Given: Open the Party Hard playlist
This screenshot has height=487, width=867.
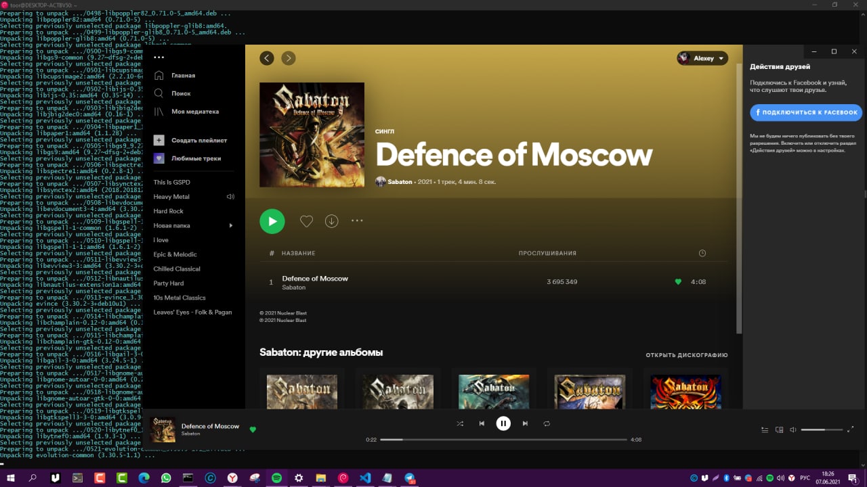Looking at the screenshot, I should 169,283.
